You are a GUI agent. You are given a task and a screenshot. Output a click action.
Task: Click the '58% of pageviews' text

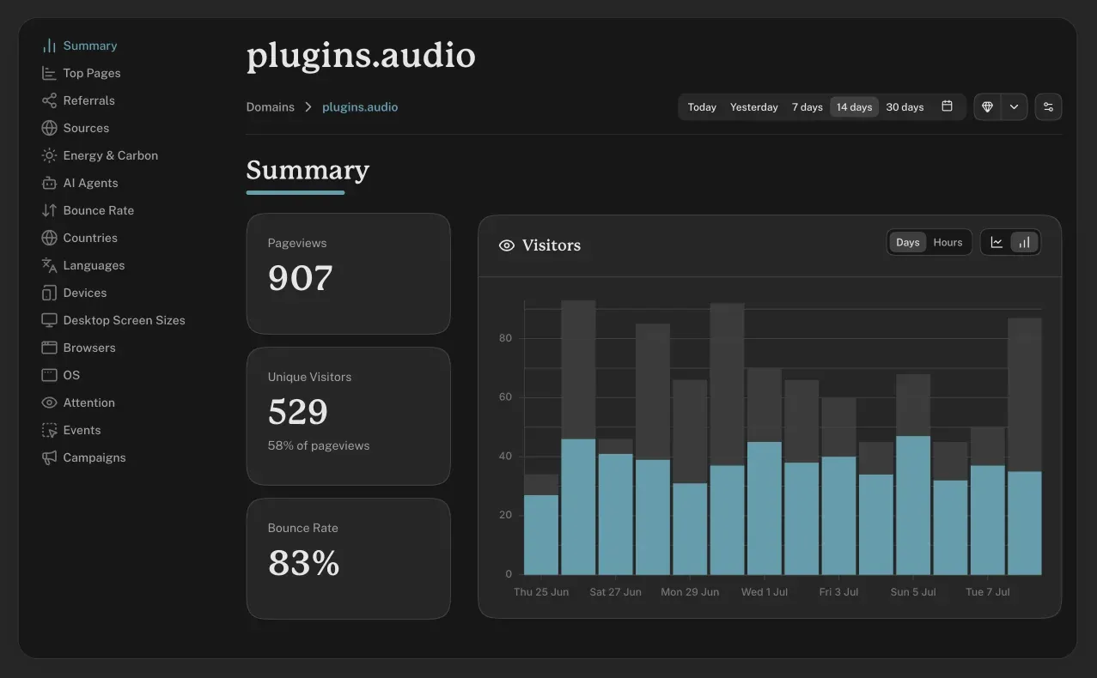pyautogui.click(x=319, y=445)
